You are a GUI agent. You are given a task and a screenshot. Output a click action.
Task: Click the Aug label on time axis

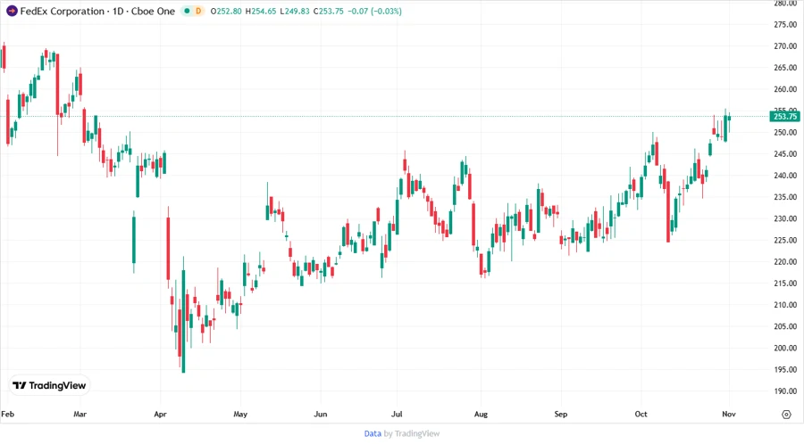click(481, 414)
